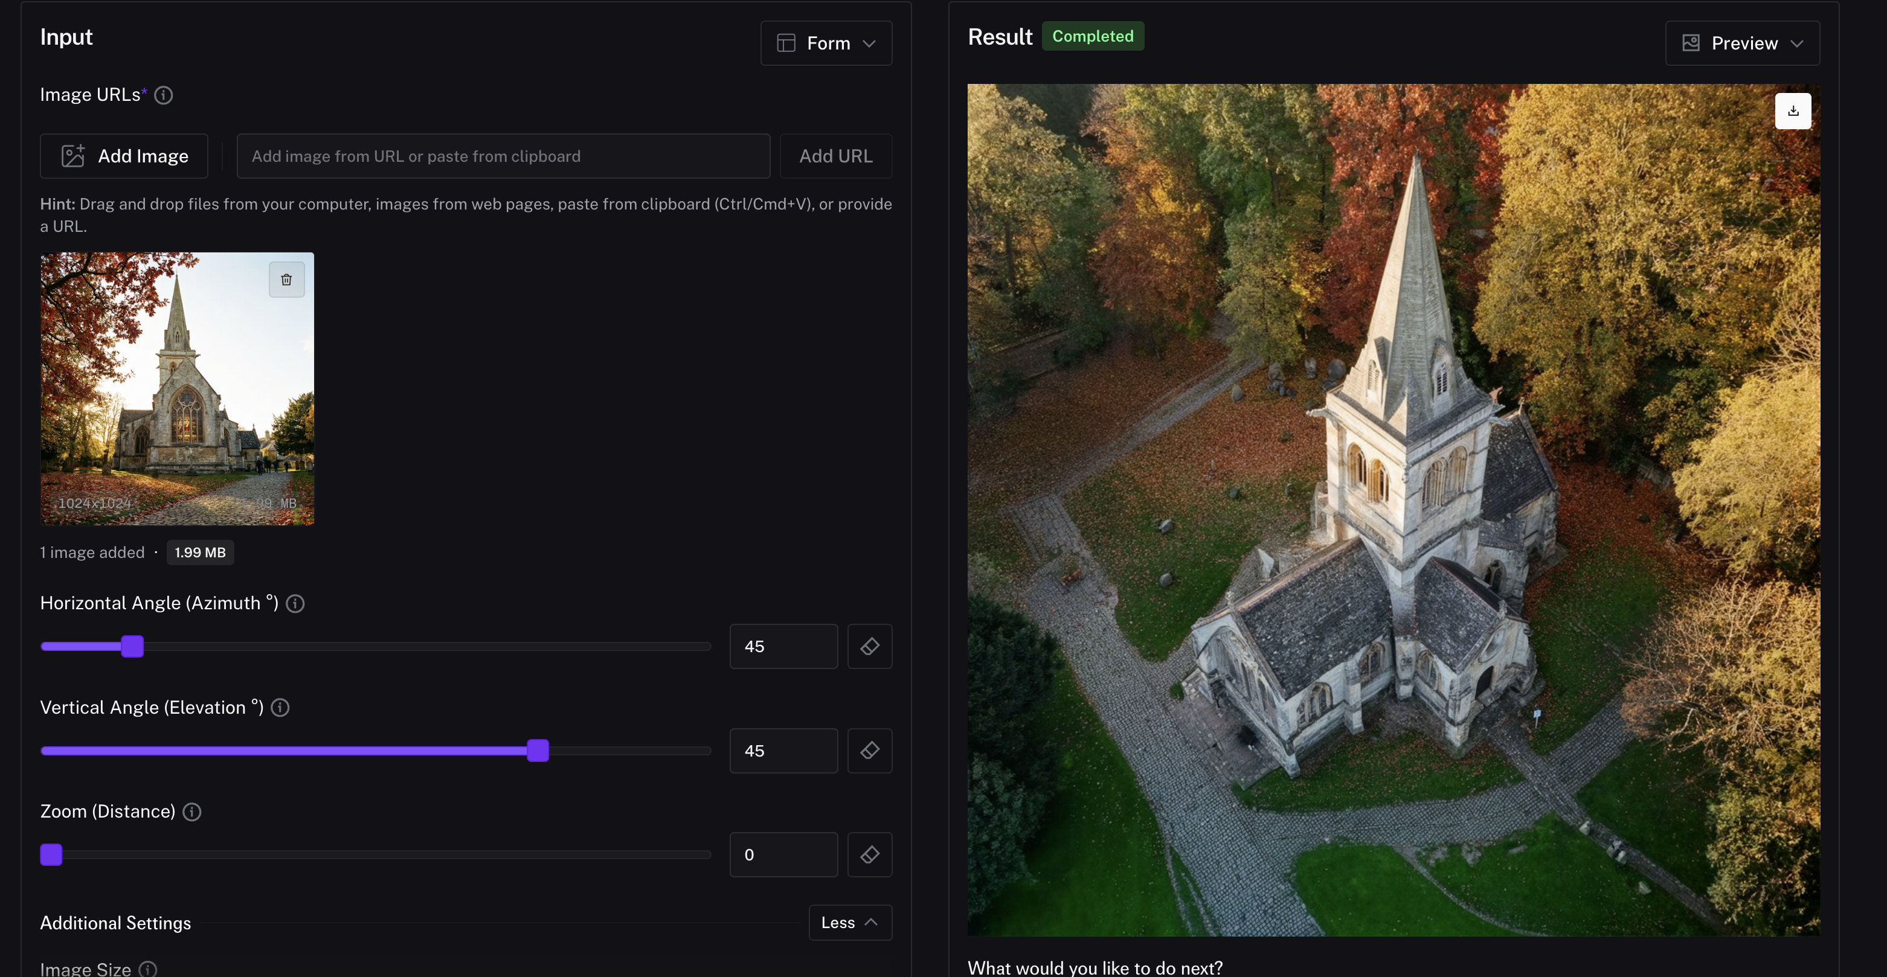Click the Image URLs info icon
The image size is (1887, 977).
(x=163, y=95)
